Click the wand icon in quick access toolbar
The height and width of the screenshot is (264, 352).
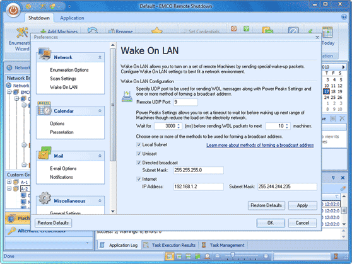pyautogui.click(x=42, y=6)
